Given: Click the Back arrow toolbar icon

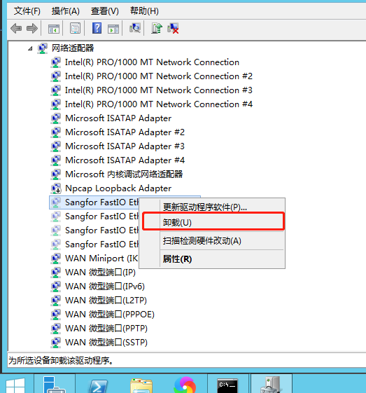Looking at the screenshot, I should click(16, 28).
